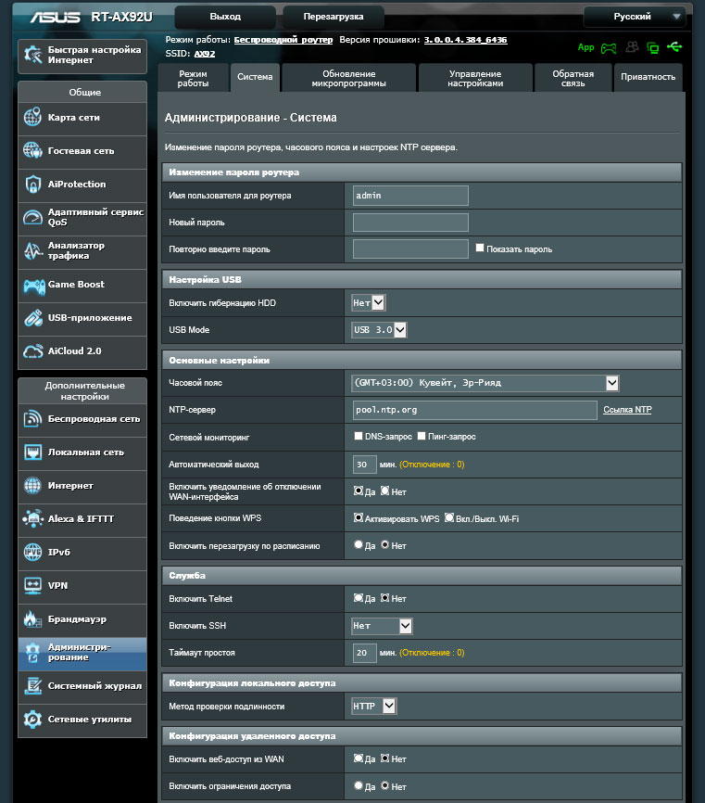Open the Беспроводной роутер mode link

[283, 40]
